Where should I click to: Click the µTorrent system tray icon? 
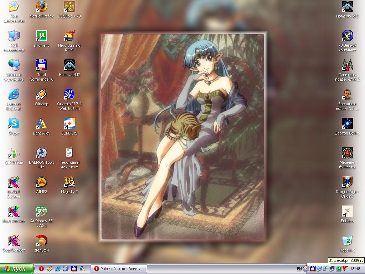(339, 269)
